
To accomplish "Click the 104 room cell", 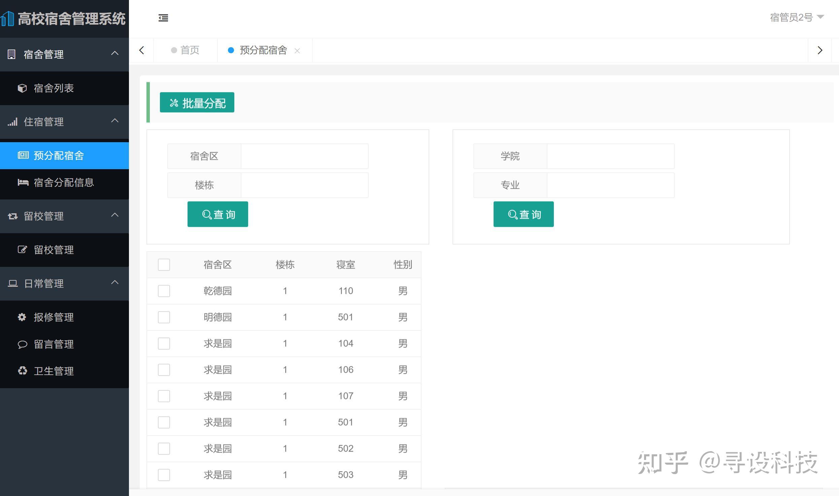I will coord(346,343).
